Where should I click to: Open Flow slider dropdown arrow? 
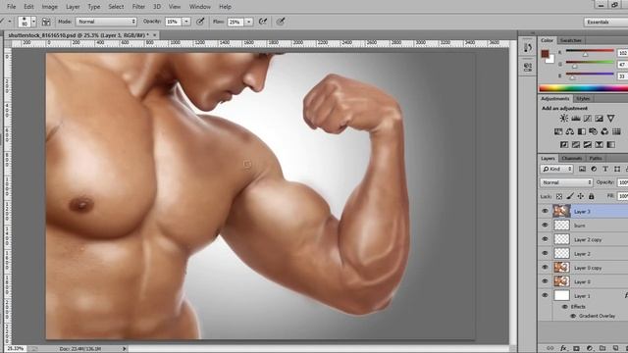tap(249, 22)
